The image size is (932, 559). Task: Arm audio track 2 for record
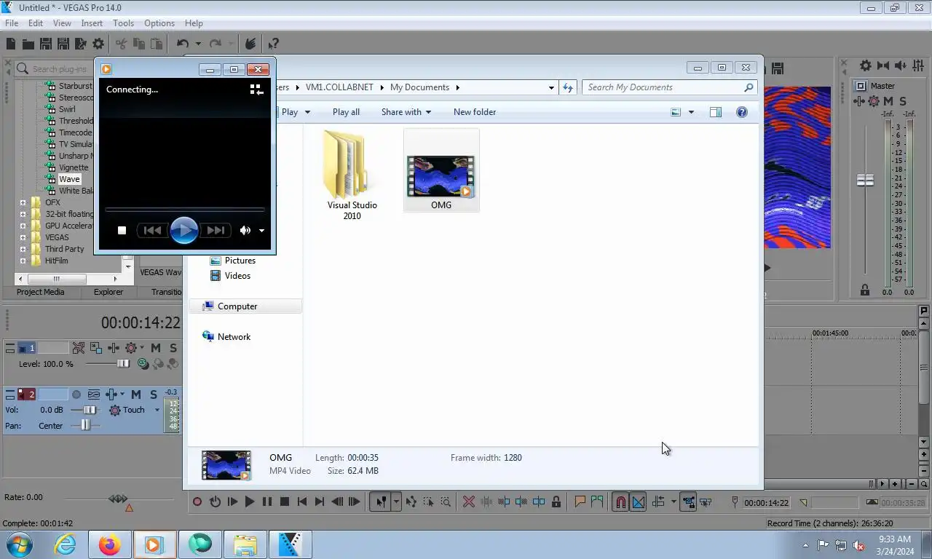coord(76,395)
